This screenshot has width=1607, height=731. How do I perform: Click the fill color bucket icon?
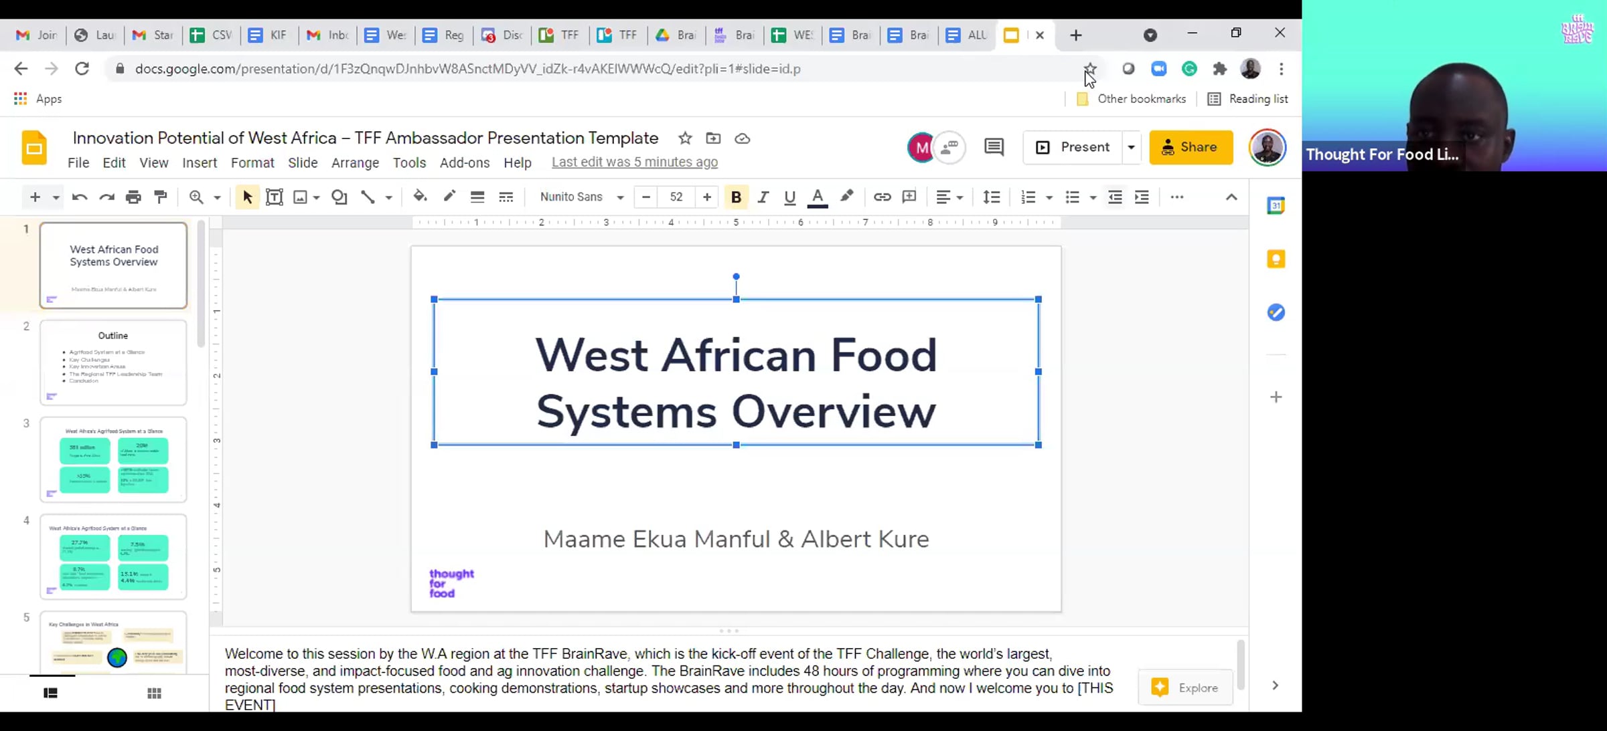420,197
